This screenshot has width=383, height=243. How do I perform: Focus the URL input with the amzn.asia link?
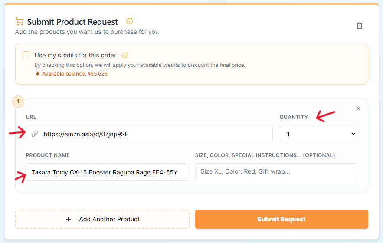tap(156, 134)
